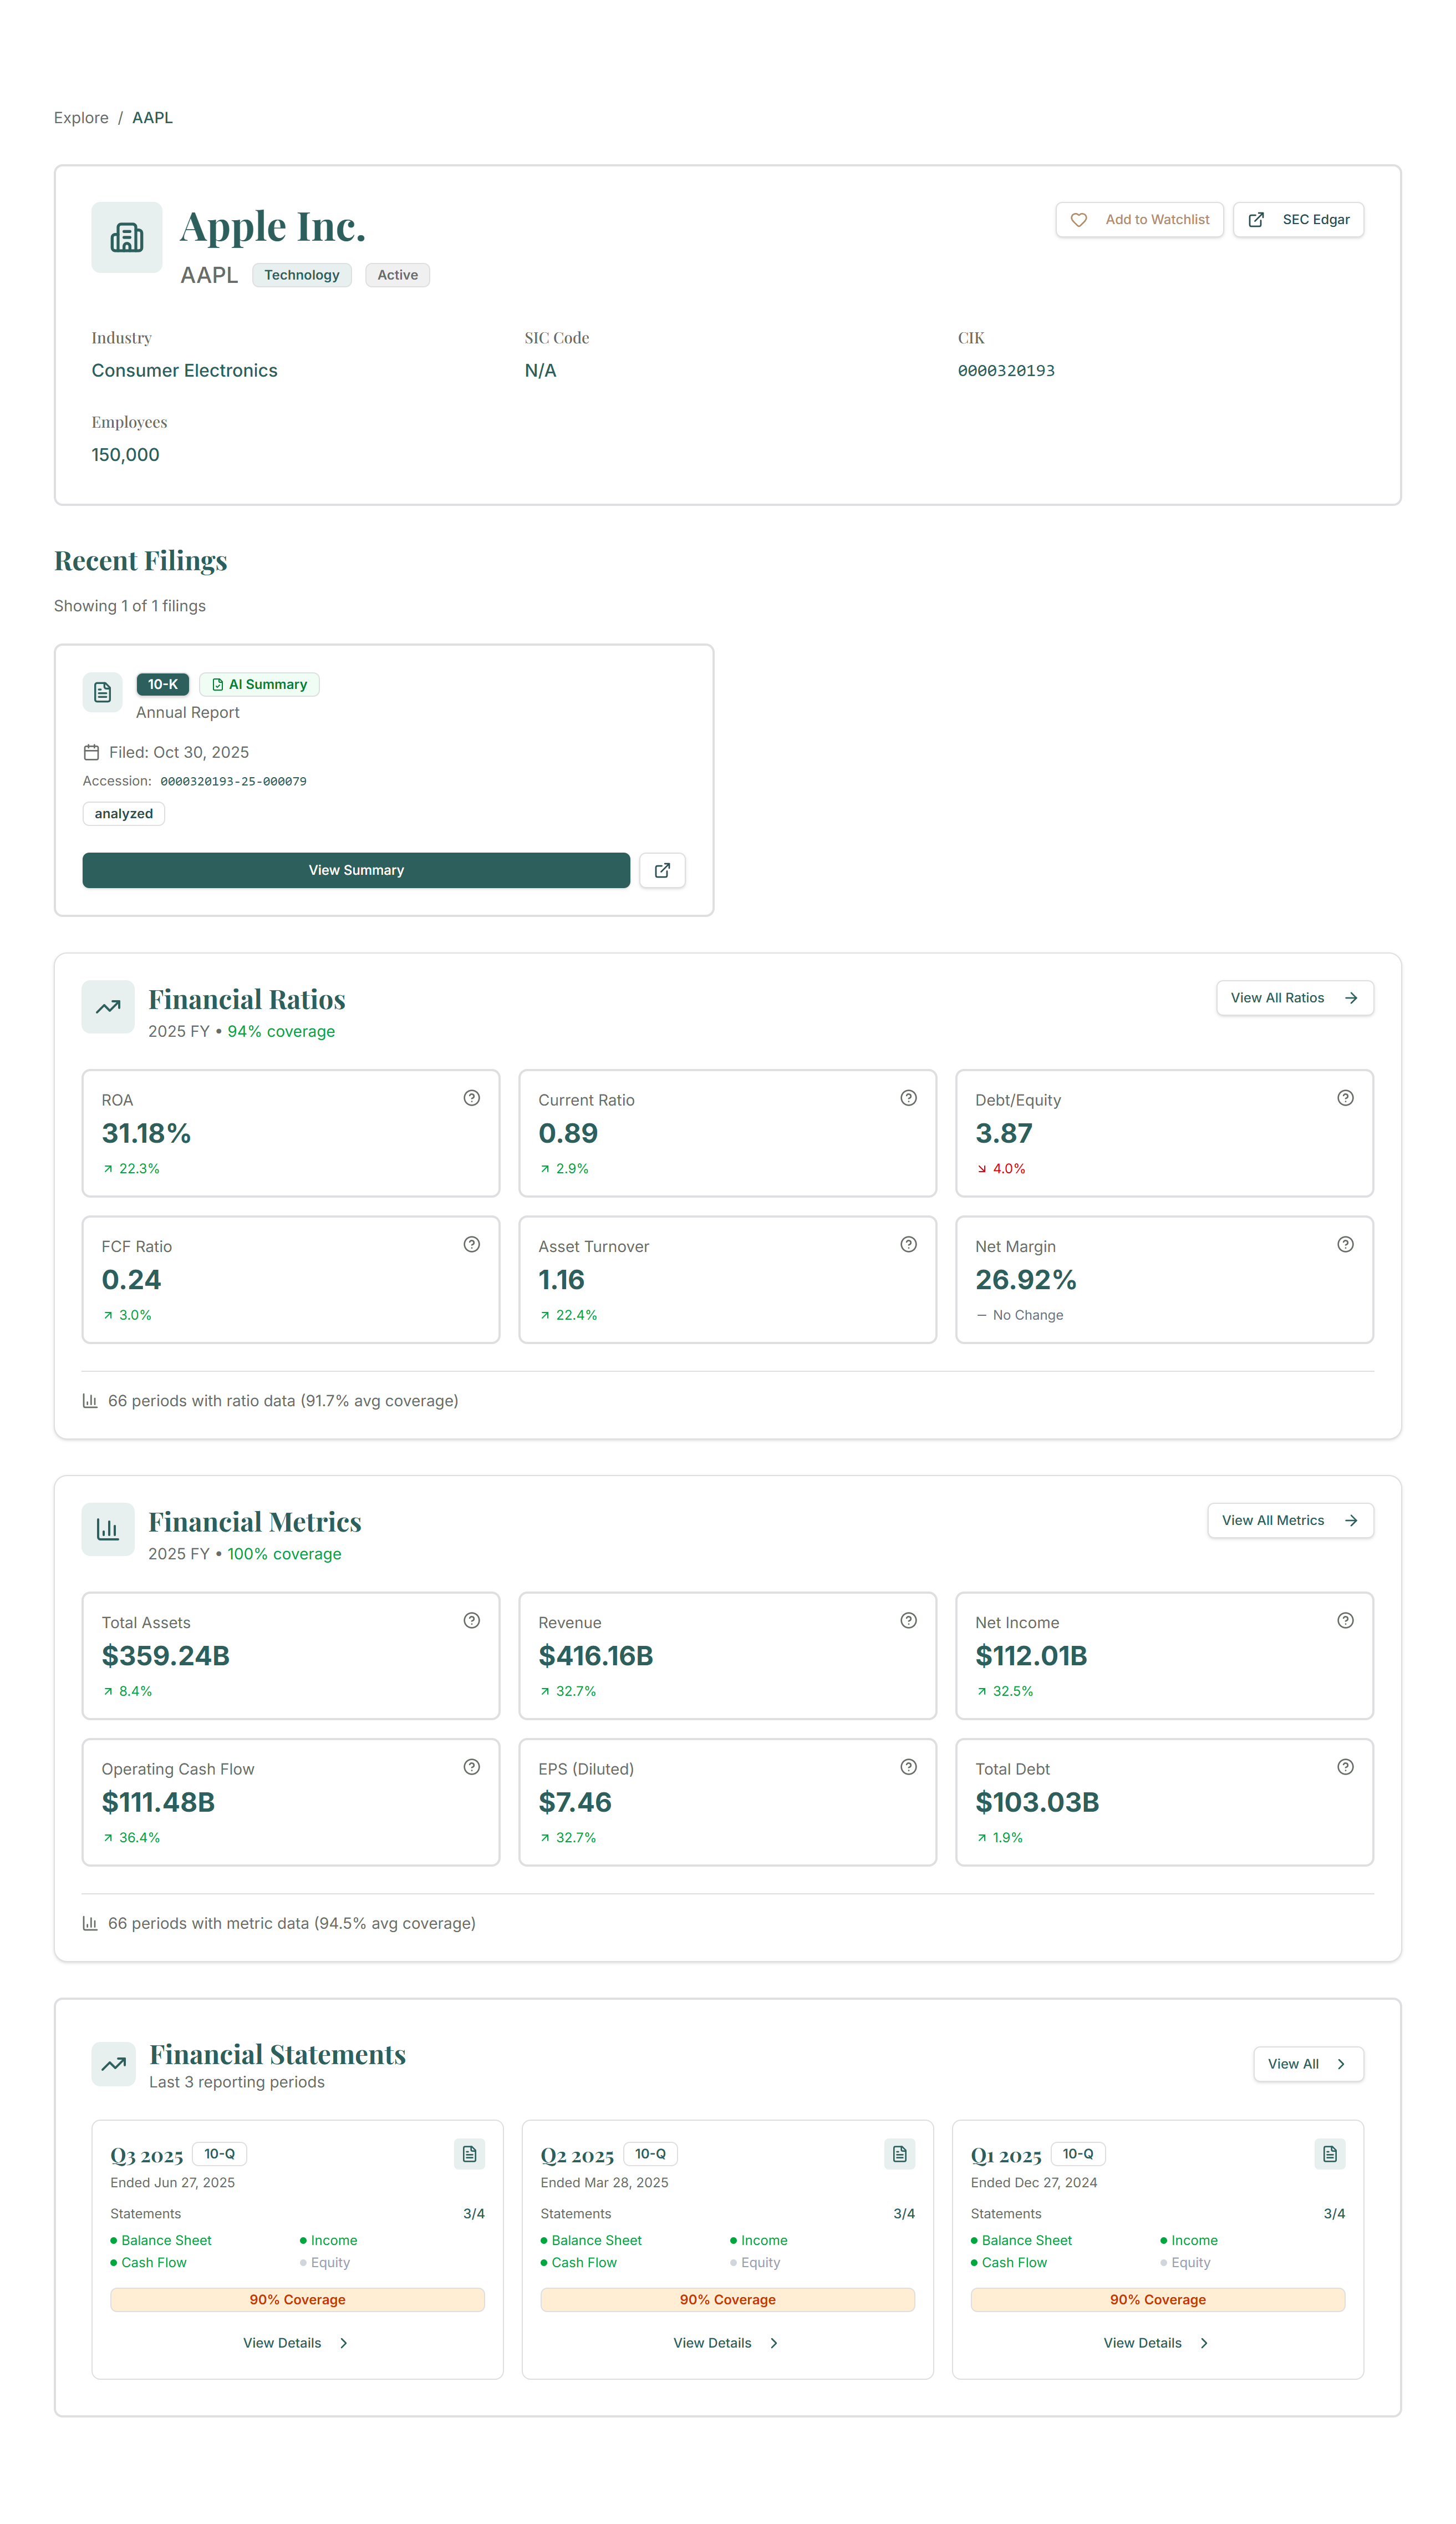Screen dimensions: 1456x2524
Task: Click the 90% Coverage bar on Q2 2025
Action: click(727, 2299)
